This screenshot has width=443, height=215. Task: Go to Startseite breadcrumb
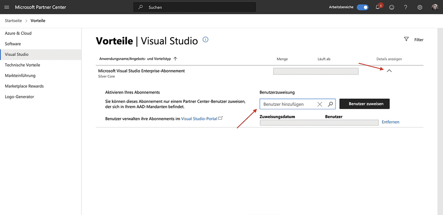13,21
